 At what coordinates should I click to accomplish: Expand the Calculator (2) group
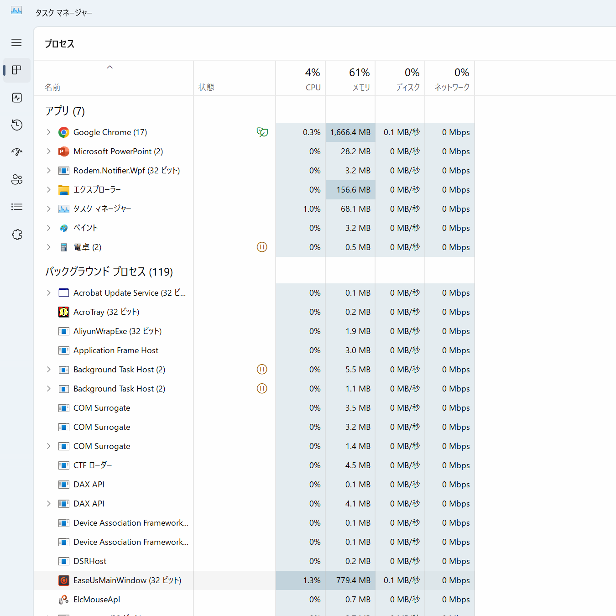click(48, 247)
